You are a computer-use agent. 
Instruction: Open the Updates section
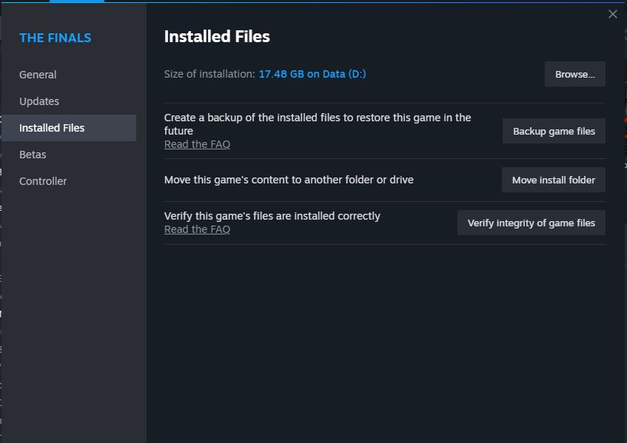pos(38,101)
